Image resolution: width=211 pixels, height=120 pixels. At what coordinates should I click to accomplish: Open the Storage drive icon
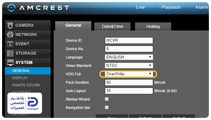click(10, 53)
